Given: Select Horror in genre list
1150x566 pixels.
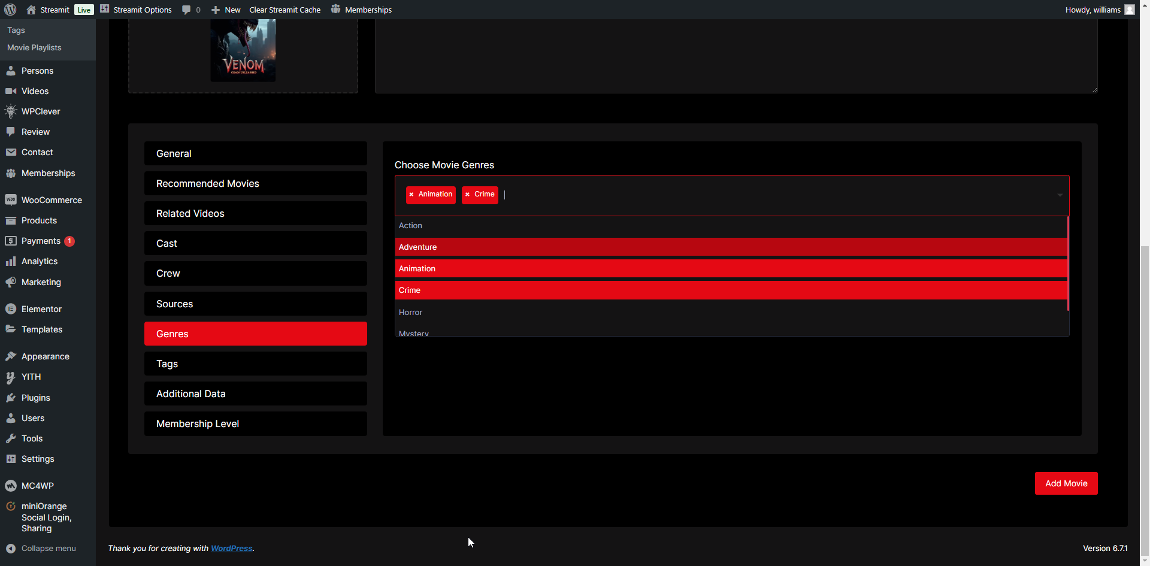Looking at the screenshot, I should (731, 312).
